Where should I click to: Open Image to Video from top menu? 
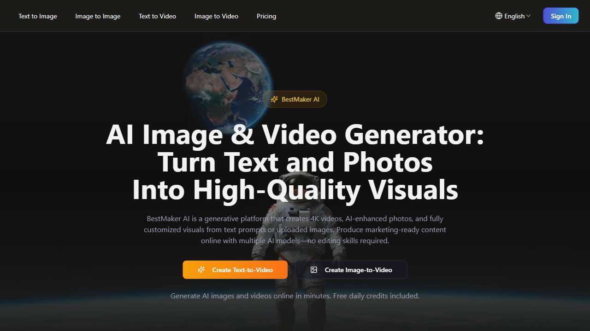216,16
